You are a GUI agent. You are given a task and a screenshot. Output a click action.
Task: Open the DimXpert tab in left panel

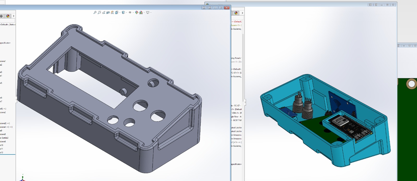tap(2, 16)
